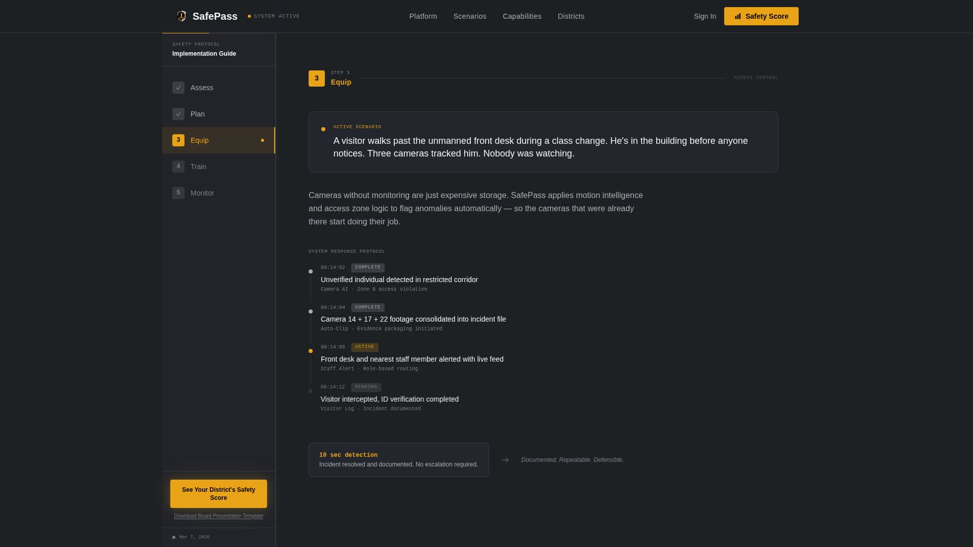
Task: Click the PENDING status badge at 09:14:12
Action: coord(366,387)
